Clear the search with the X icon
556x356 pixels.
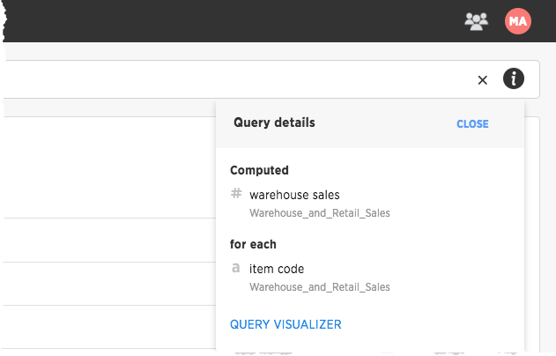point(482,80)
